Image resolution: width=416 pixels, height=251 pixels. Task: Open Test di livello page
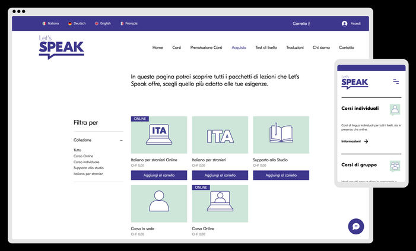pyautogui.click(x=266, y=47)
